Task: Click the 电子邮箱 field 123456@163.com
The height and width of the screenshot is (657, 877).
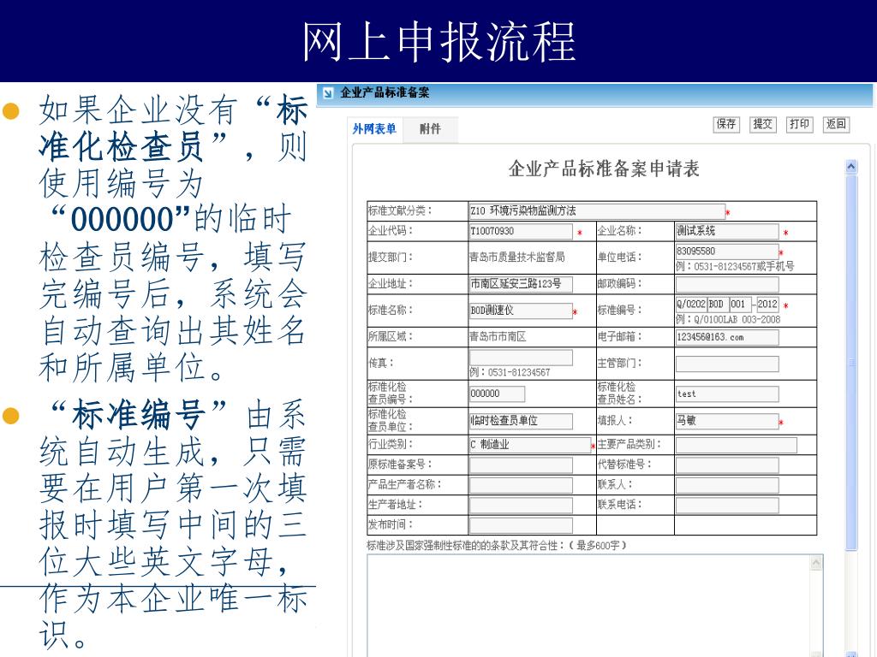Action: 727,337
